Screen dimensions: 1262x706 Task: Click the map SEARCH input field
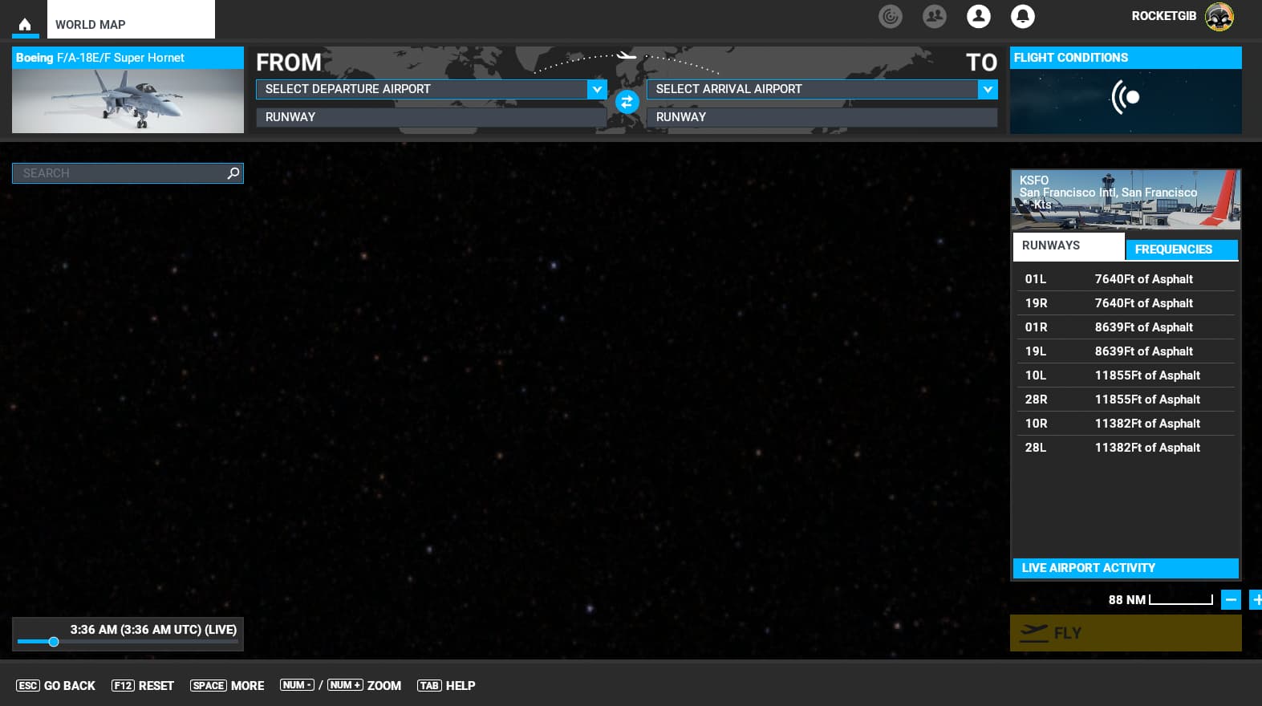click(x=128, y=173)
